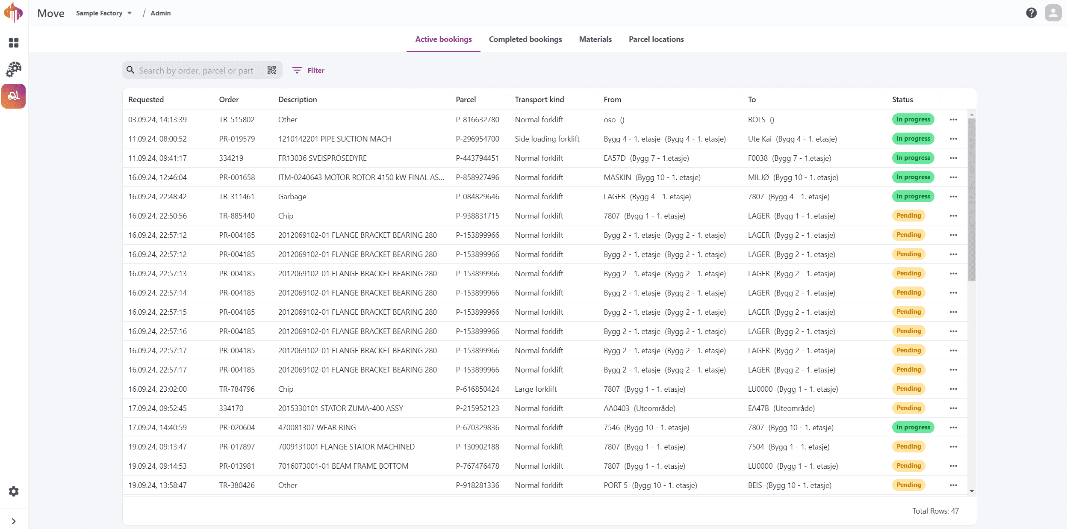Viewport: 1067px width, 529px height.
Task: Select 'Garbage' description cell
Action: (292, 197)
